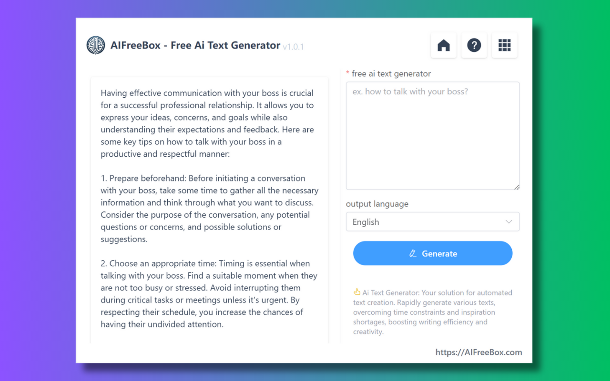Select the v1.0.1 version label
Screen dimensions: 610x381
coord(293,46)
